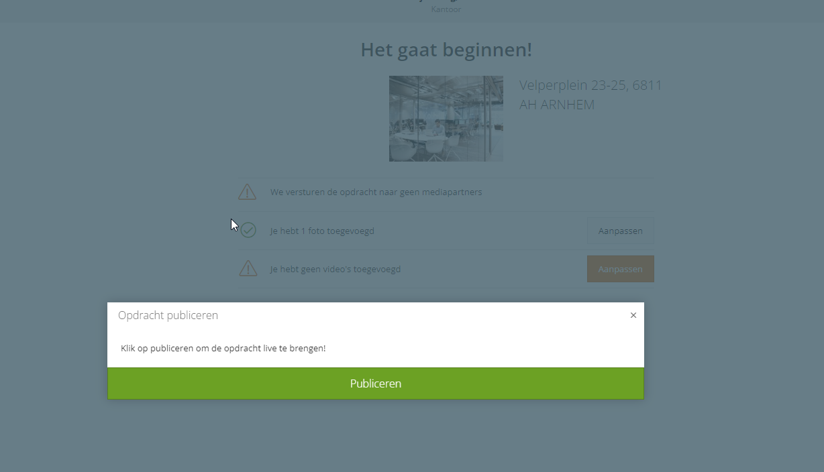Open the office photo thumbnail
824x472 pixels.
(x=446, y=119)
